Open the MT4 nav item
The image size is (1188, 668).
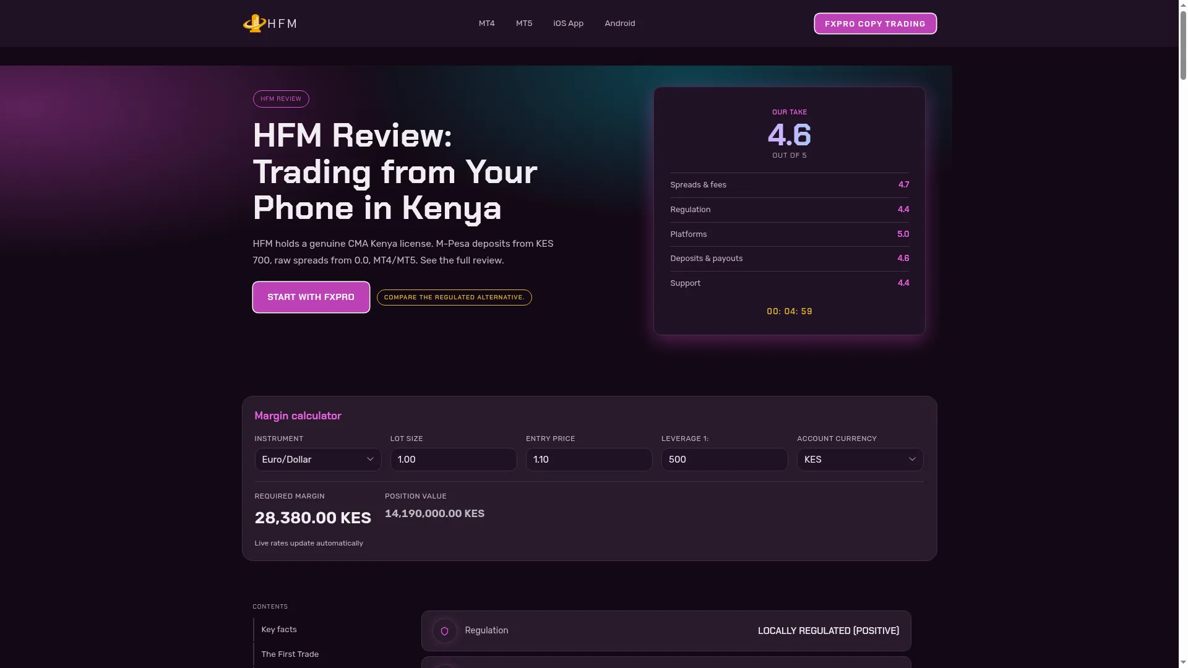point(486,24)
